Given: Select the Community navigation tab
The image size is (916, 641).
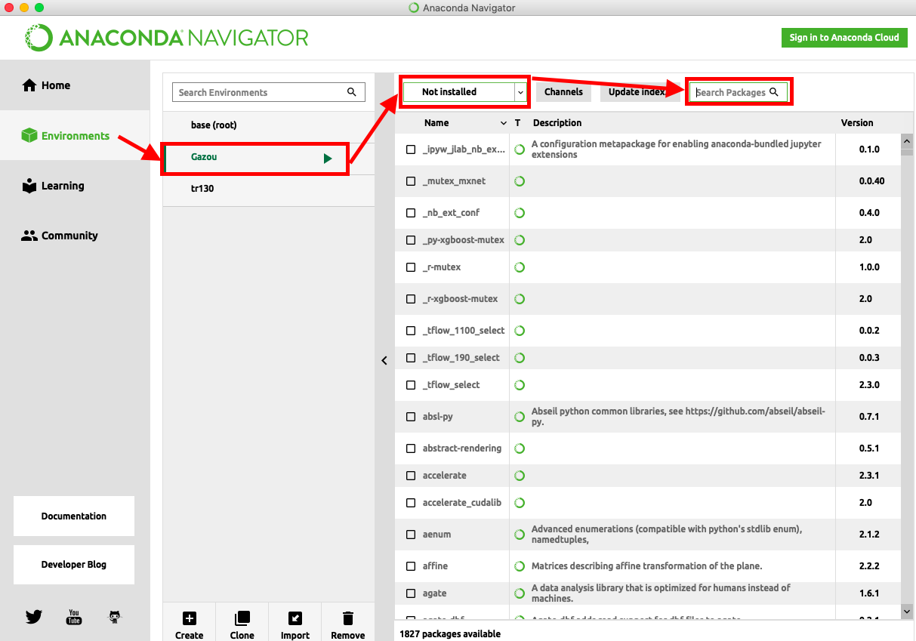Looking at the screenshot, I should tap(76, 236).
